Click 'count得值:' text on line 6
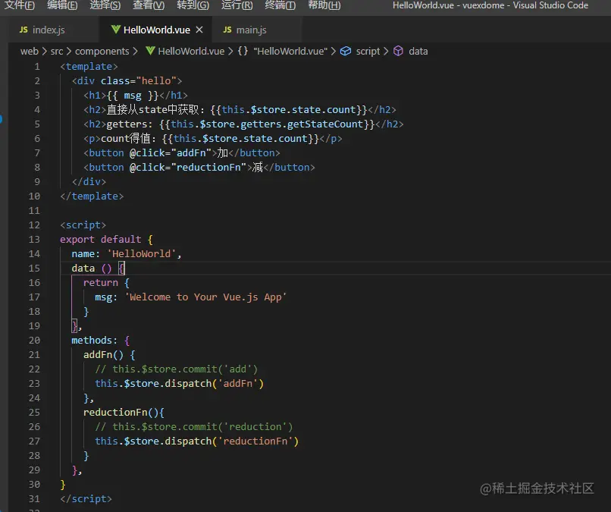 [x=128, y=139]
